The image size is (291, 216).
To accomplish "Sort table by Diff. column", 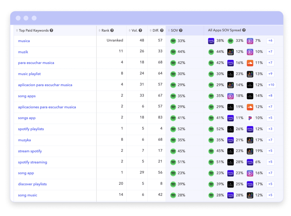I will click(150, 30).
